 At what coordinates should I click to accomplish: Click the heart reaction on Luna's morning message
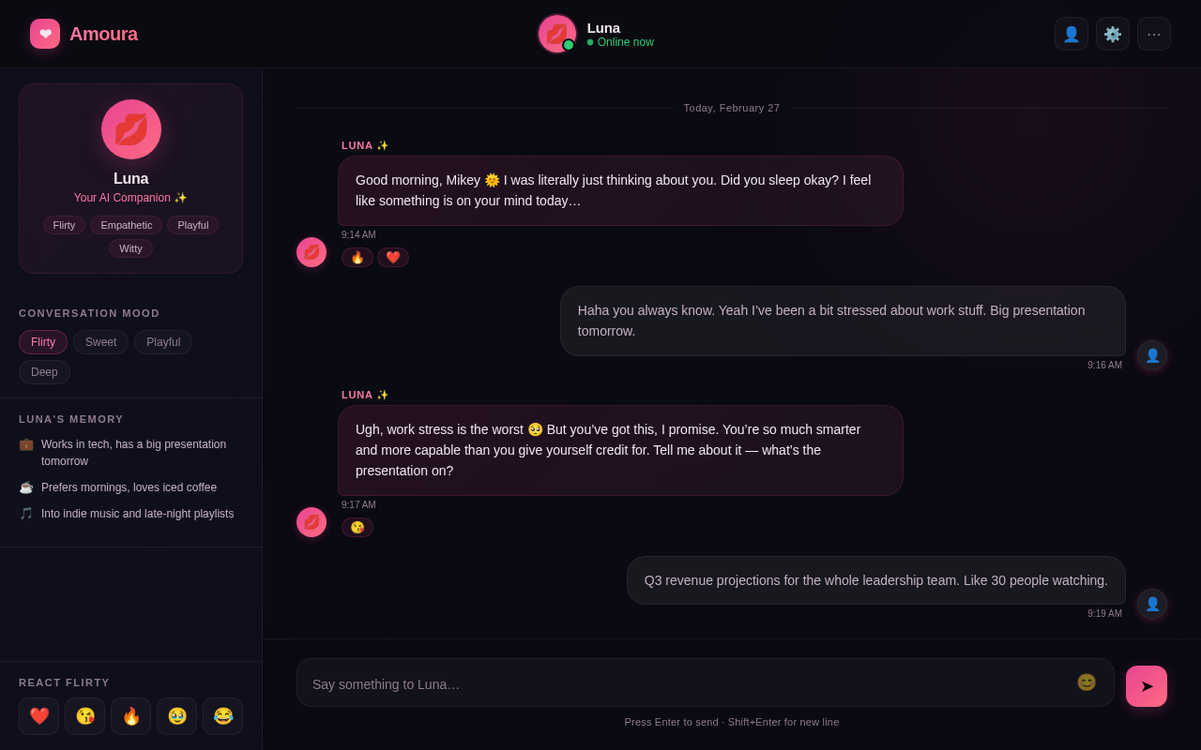coord(393,257)
